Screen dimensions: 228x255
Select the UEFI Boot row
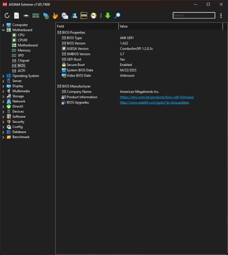coord(139,59)
